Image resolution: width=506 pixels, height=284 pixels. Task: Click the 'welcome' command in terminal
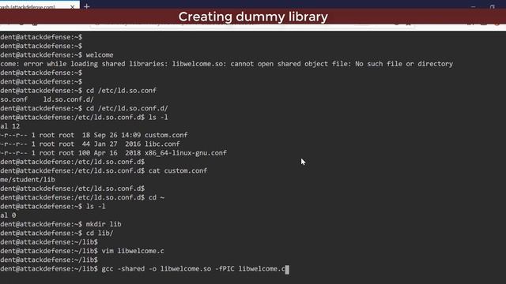point(100,55)
